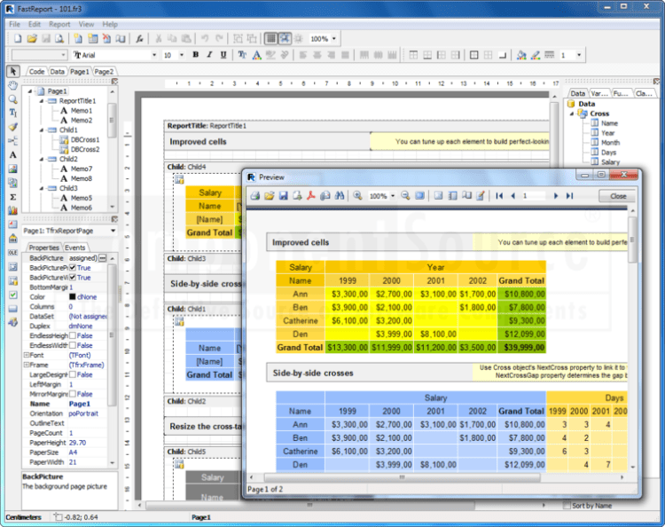665x527 pixels.
Task: Open the font size 10 dropdown
Action: (x=182, y=55)
